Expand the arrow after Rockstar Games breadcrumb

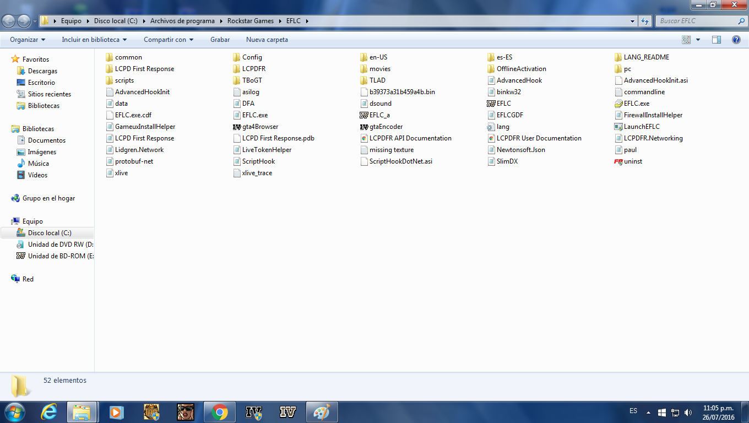pos(280,21)
